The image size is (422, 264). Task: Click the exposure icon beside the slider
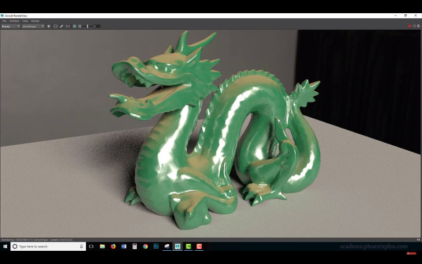(x=80, y=26)
